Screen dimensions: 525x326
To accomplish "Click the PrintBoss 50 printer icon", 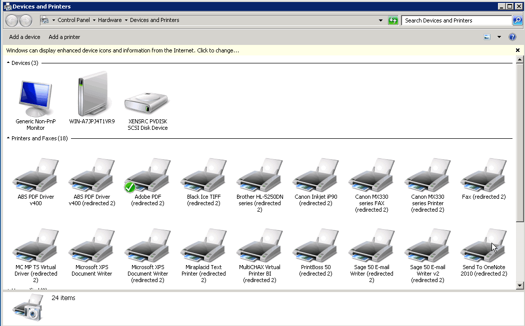I will pos(315,247).
